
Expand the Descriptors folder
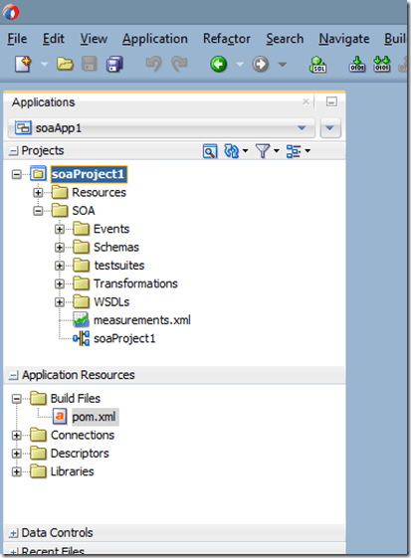[x=16, y=454]
